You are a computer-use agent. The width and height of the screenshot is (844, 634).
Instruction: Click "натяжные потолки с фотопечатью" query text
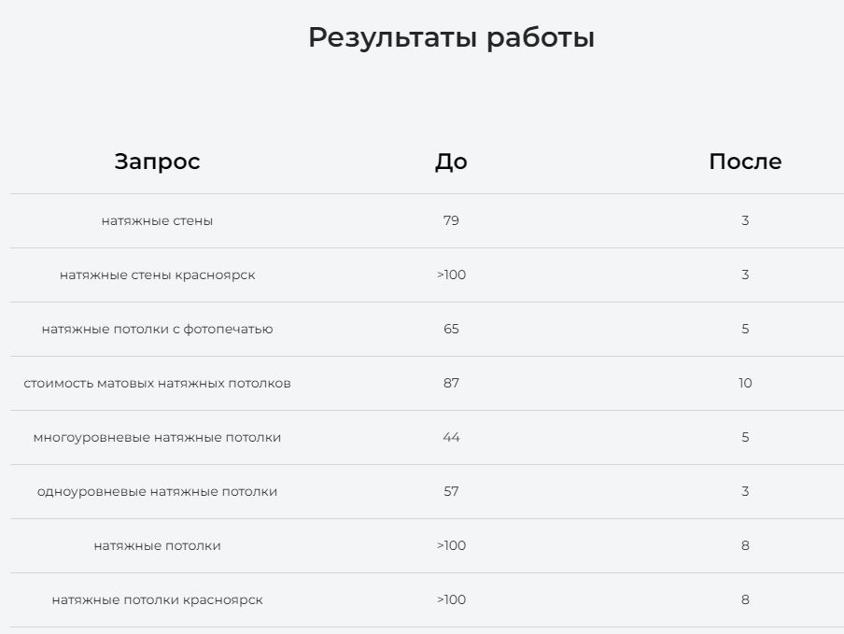[157, 330]
